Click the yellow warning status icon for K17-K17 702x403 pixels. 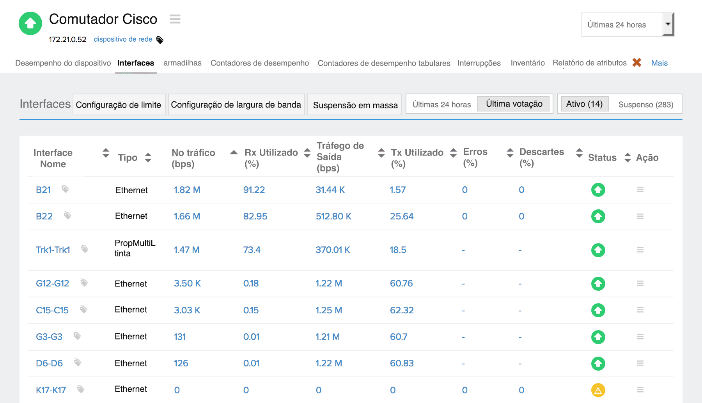click(598, 390)
